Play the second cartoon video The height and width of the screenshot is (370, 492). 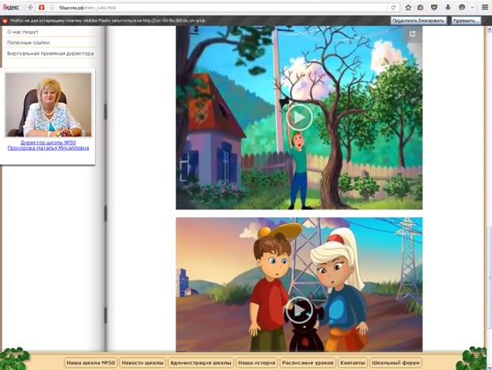tap(299, 310)
